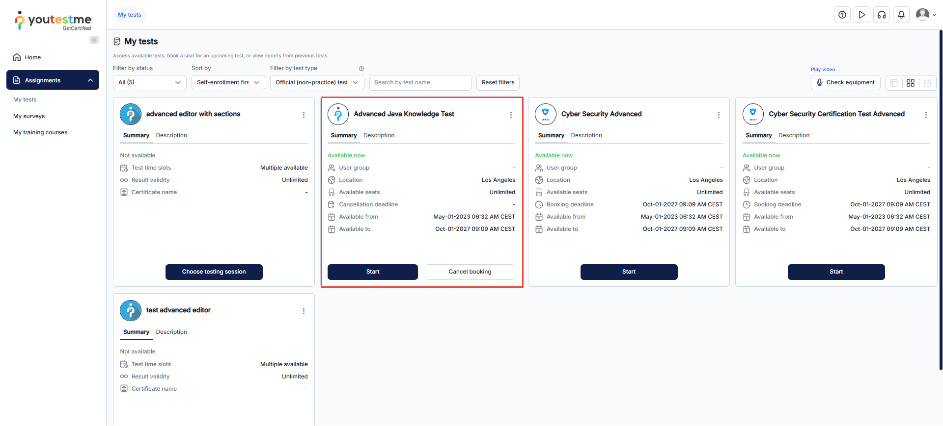
Task: Go to My surveys in sidebar
Action: [29, 116]
